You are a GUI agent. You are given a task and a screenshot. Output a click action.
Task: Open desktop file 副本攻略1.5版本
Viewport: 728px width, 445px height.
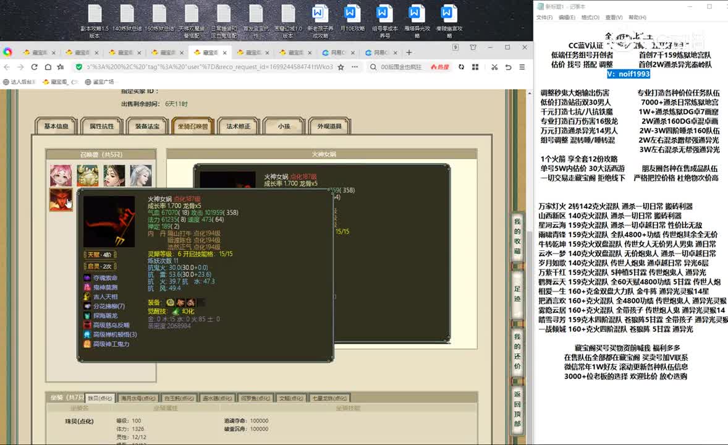95,22
